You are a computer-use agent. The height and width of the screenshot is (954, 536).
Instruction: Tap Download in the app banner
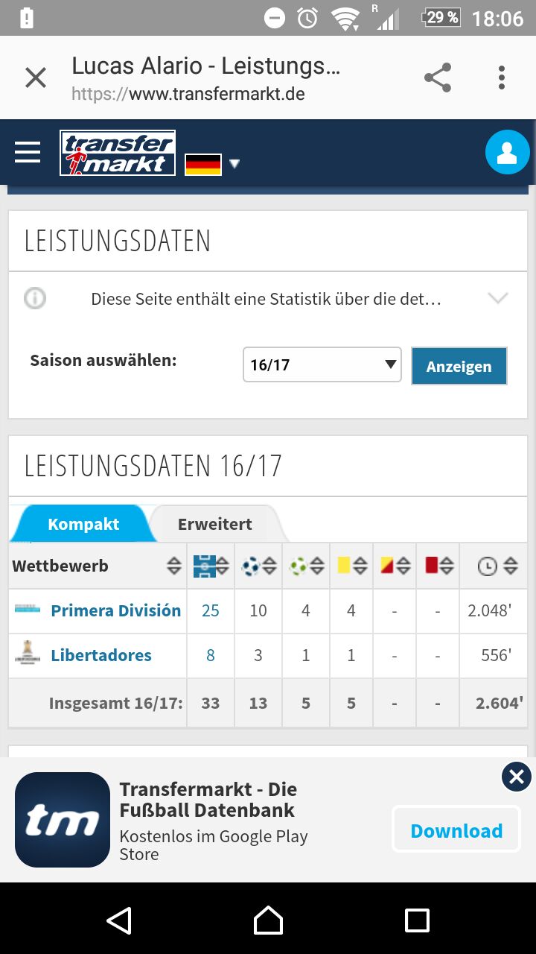(x=456, y=830)
